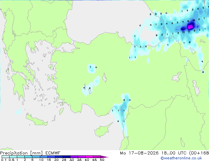Click the '(00+168' forecast-hour label

[x=199, y=153]
